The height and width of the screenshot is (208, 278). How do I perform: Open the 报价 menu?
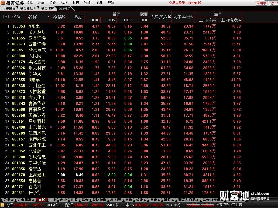point(53,3)
